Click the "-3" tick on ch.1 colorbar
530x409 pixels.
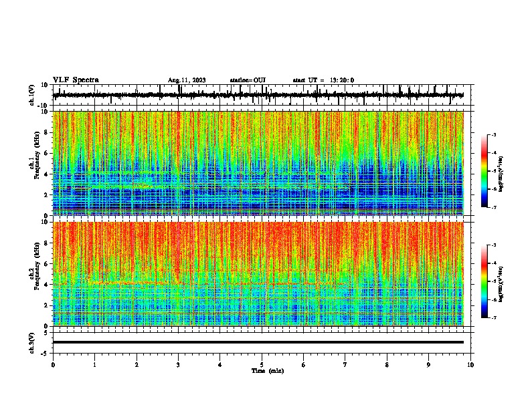tap(494, 134)
